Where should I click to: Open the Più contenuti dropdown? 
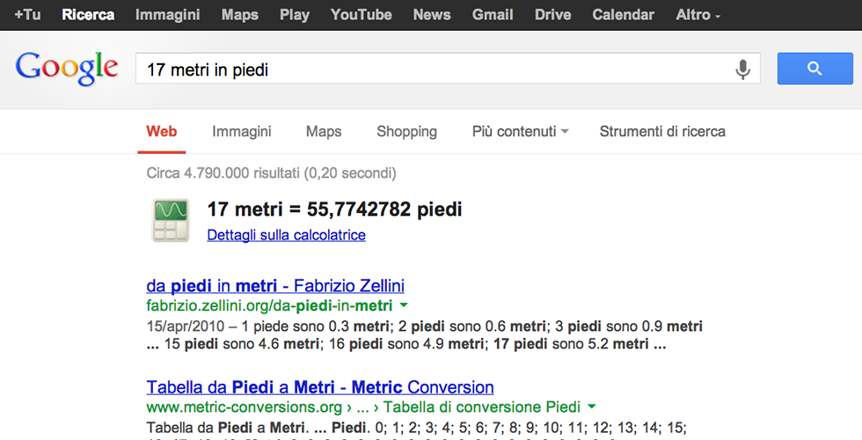point(520,131)
